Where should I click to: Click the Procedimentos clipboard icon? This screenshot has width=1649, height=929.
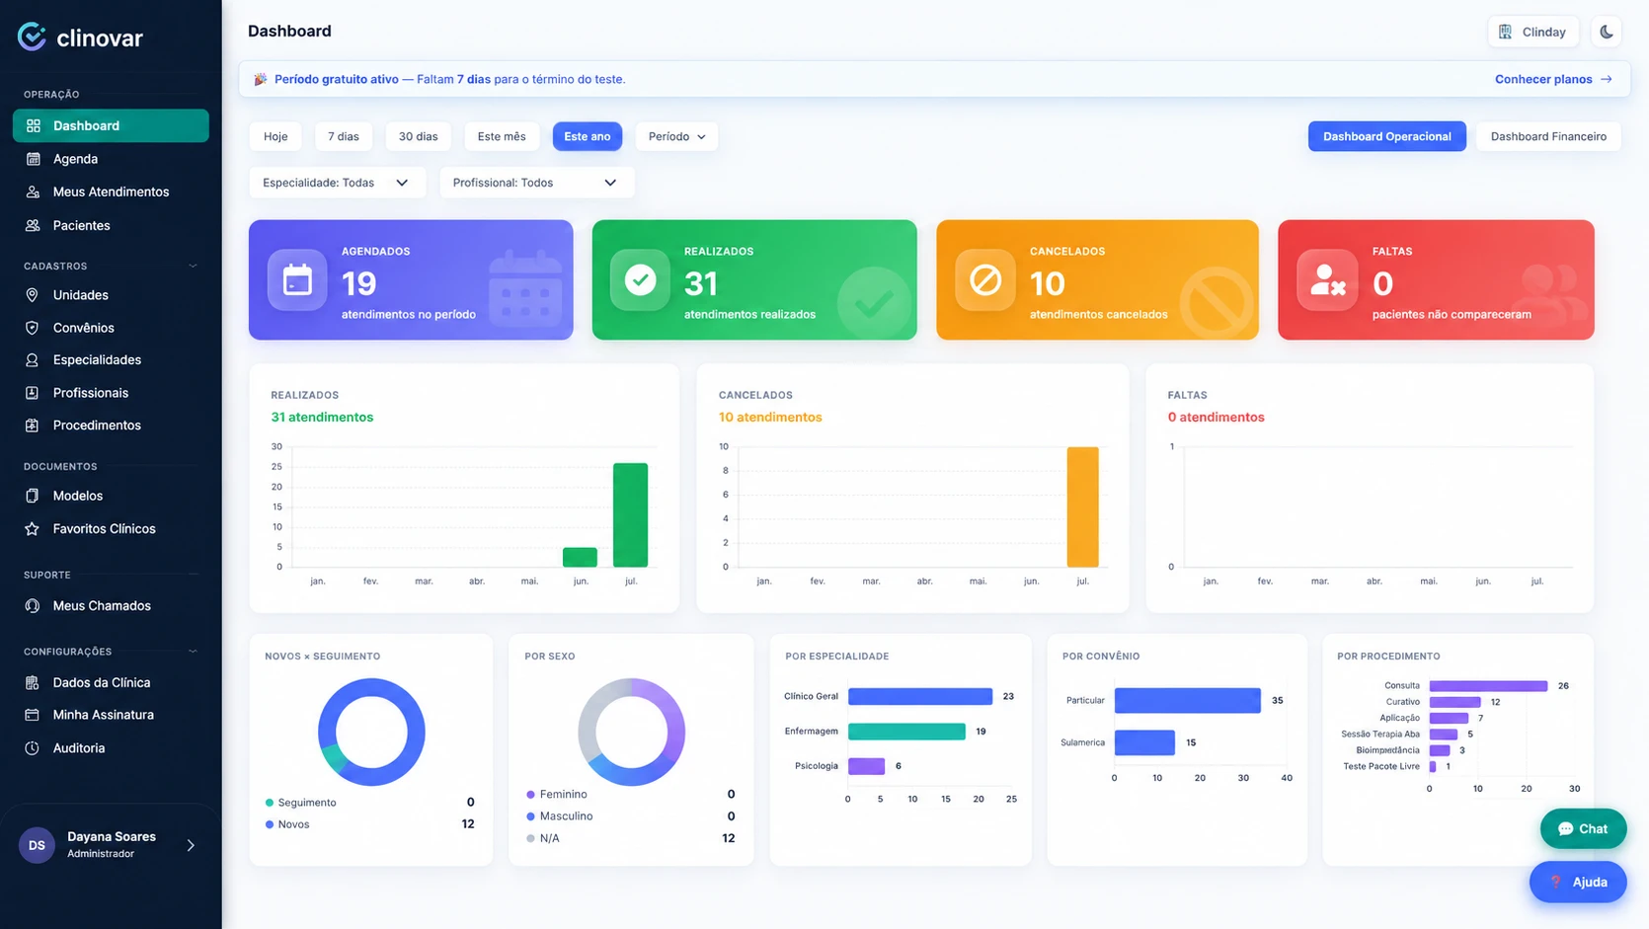(x=32, y=426)
